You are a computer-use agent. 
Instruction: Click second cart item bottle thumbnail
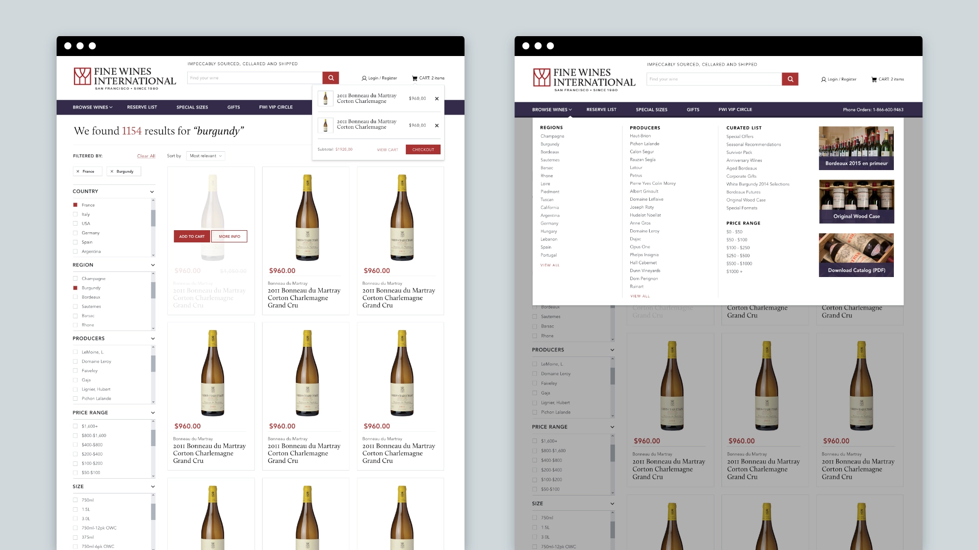(325, 125)
